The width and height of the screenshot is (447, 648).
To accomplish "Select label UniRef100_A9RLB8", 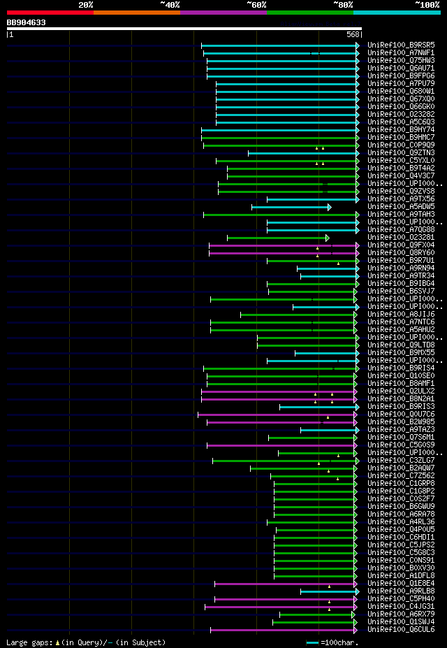I will [x=401, y=591].
